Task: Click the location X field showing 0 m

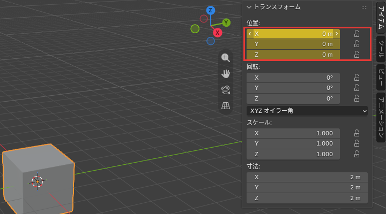Action: tap(293, 34)
